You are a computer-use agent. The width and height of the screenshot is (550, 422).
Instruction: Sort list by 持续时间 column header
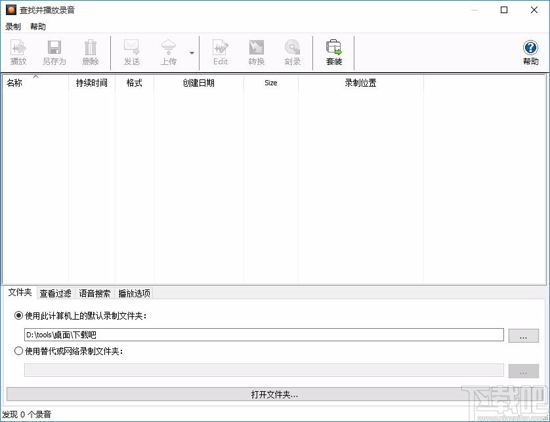pyautogui.click(x=92, y=83)
